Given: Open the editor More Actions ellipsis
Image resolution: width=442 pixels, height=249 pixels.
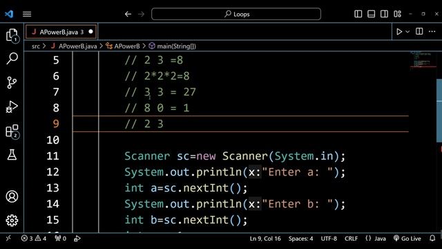Looking at the screenshot, I should coord(432,31).
